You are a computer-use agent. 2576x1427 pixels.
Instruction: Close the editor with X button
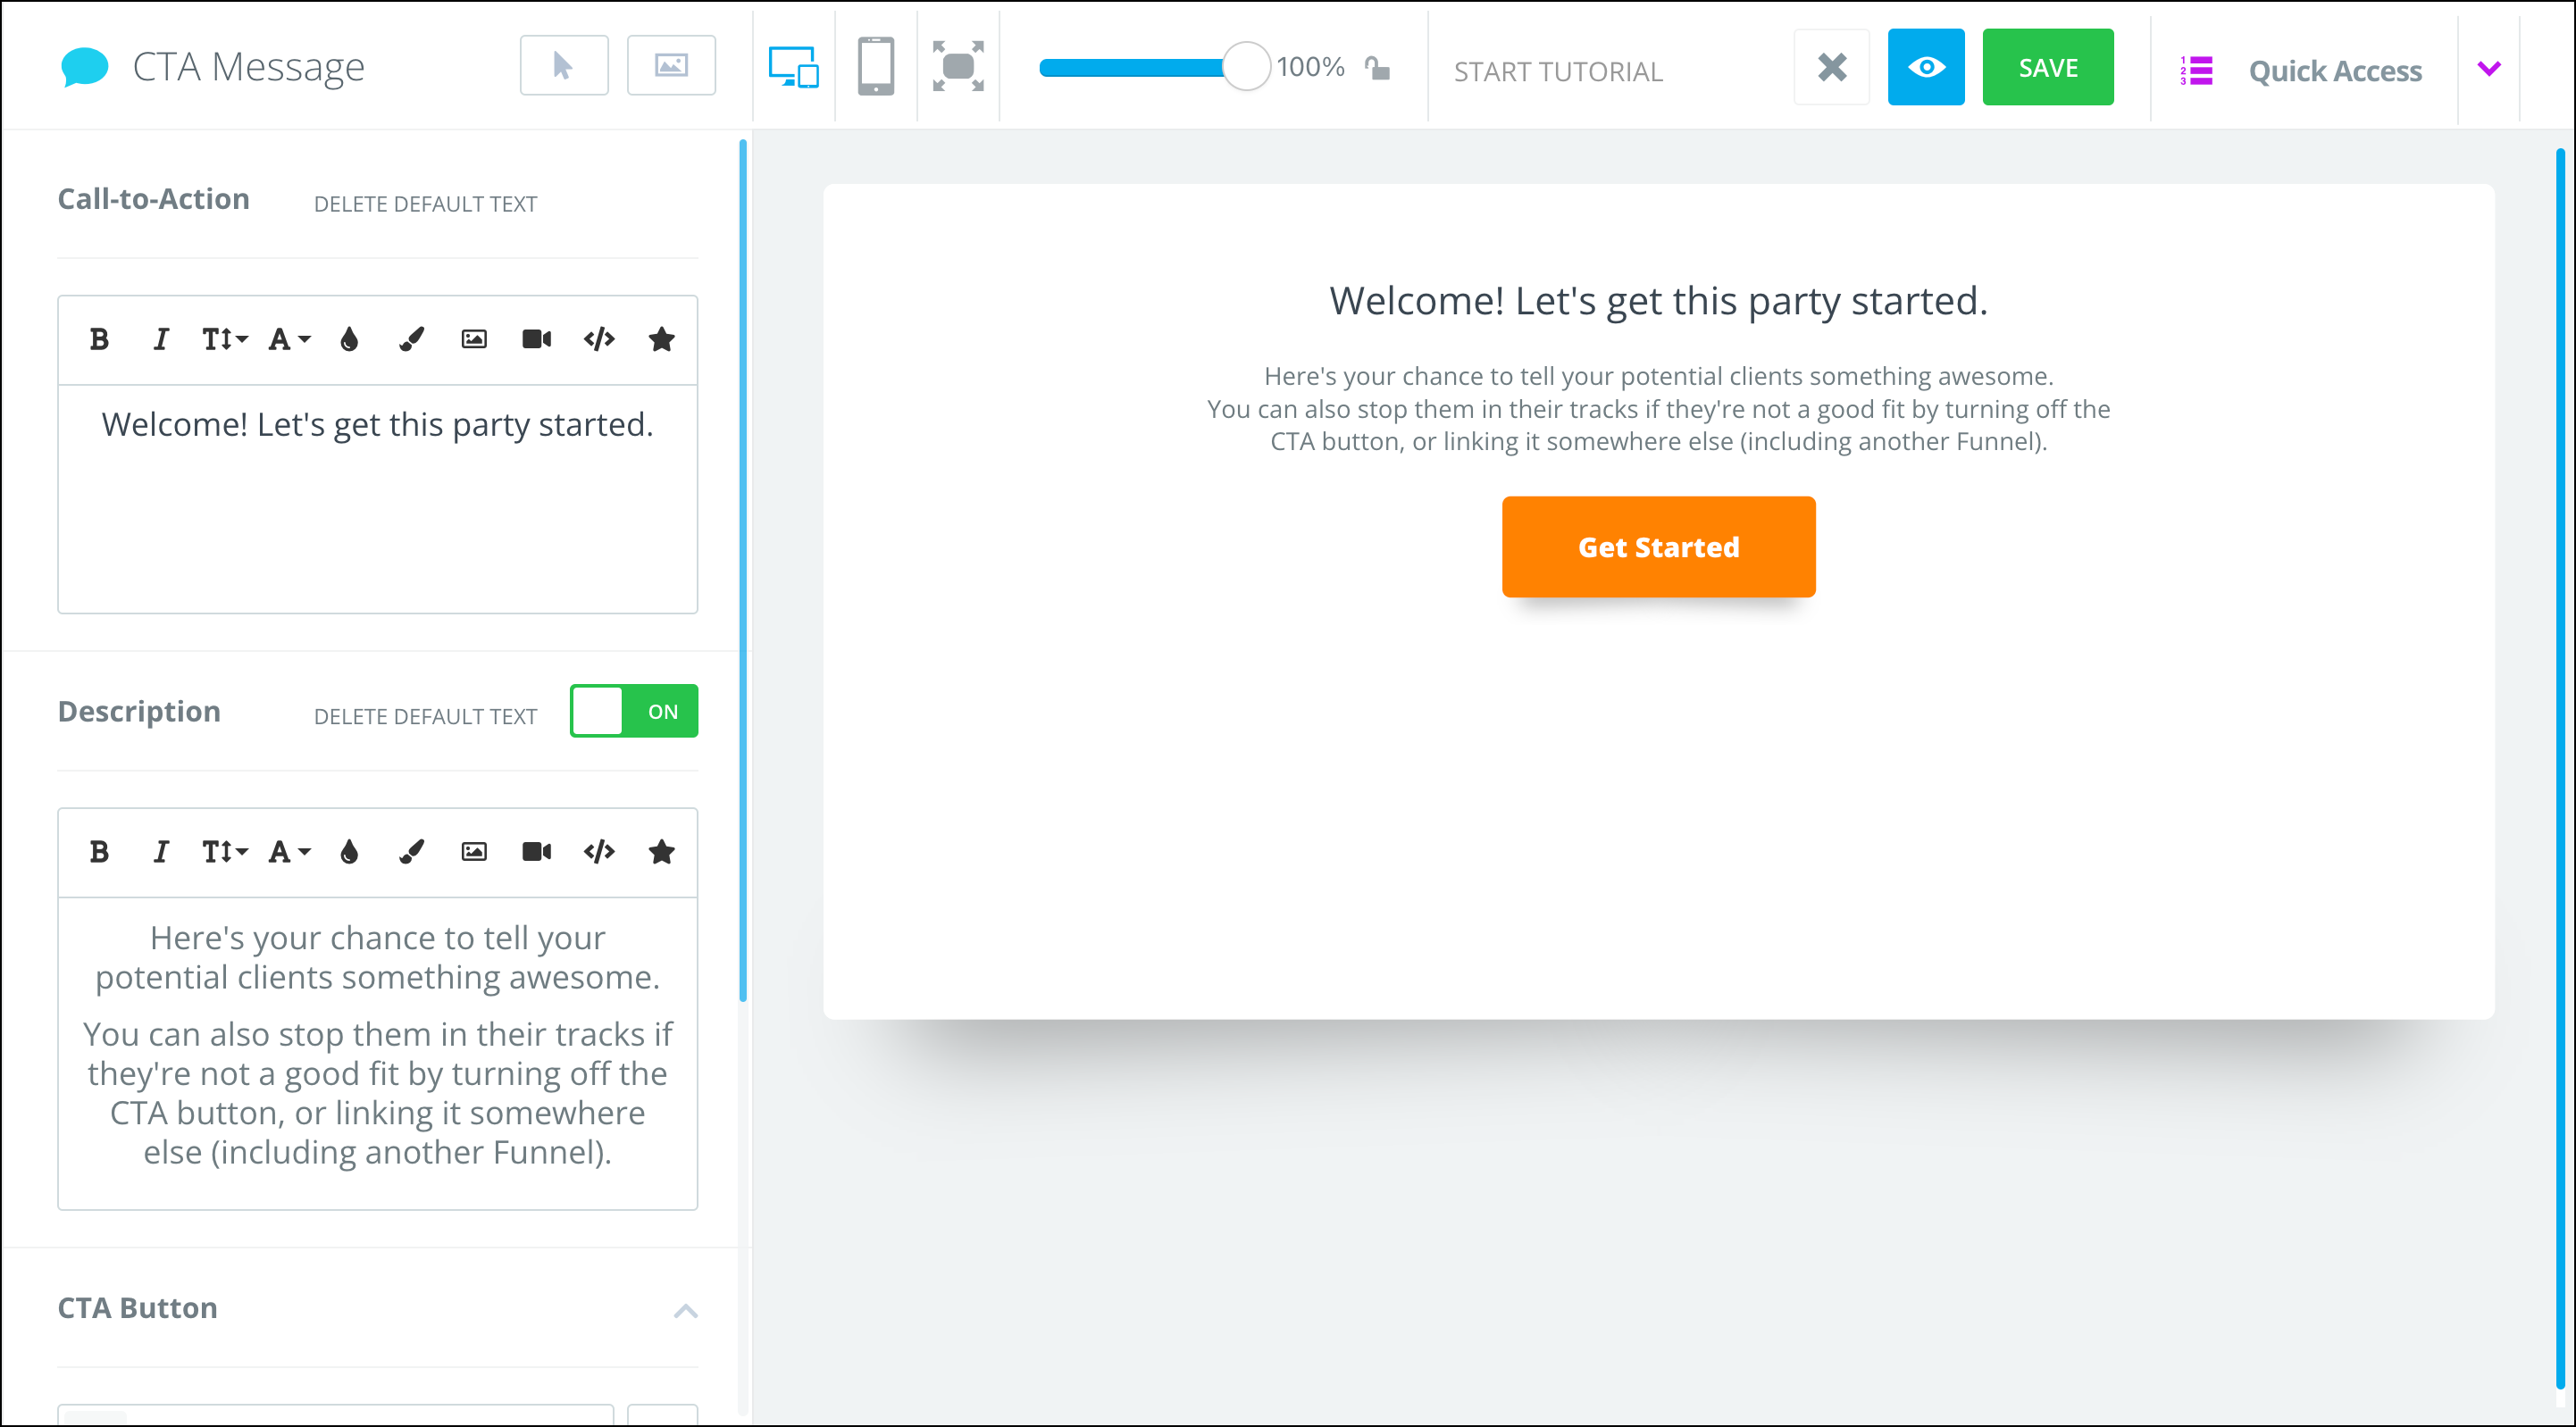1832,67
